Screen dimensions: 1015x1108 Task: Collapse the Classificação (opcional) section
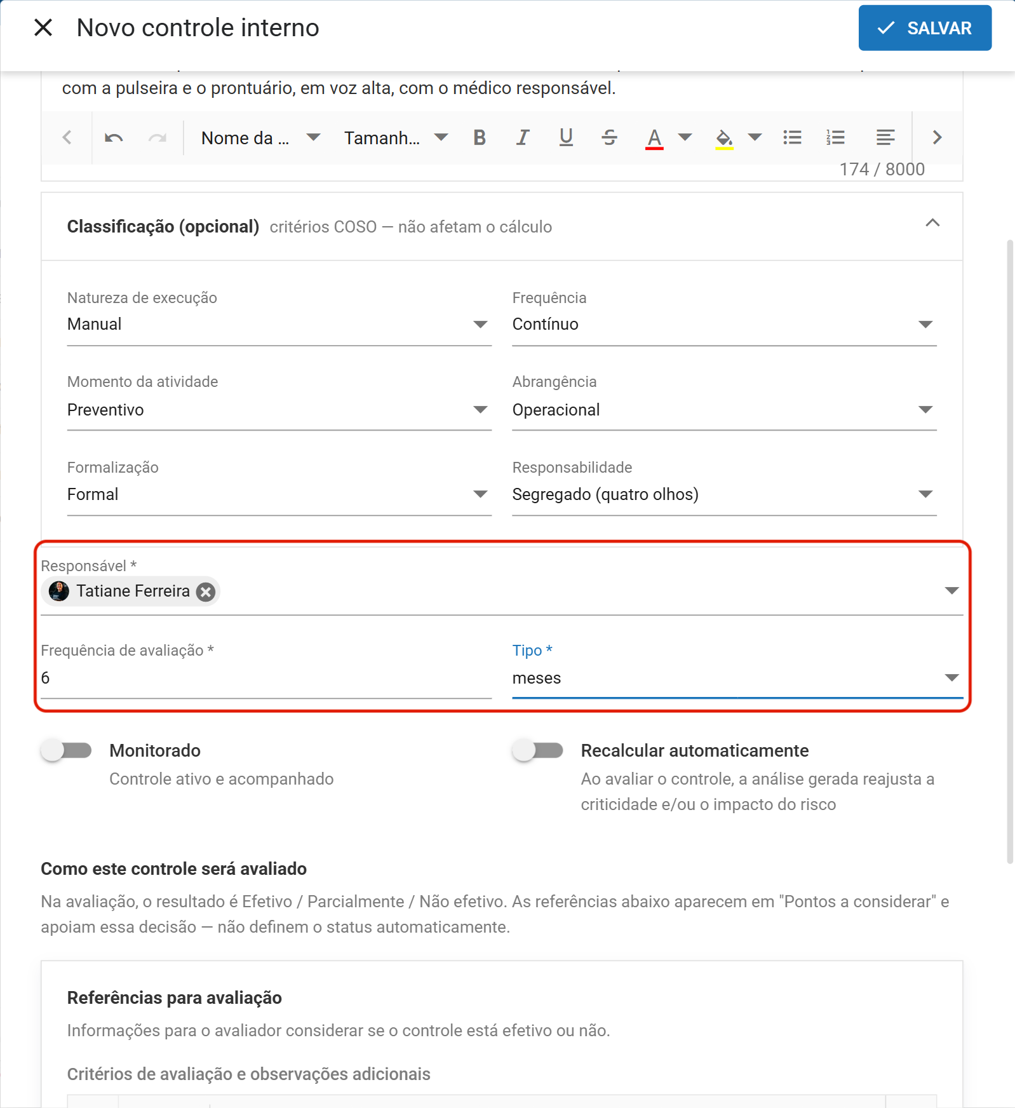(x=932, y=223)
